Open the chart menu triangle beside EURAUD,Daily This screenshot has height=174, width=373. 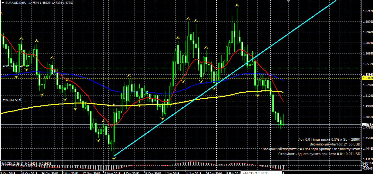3,2
